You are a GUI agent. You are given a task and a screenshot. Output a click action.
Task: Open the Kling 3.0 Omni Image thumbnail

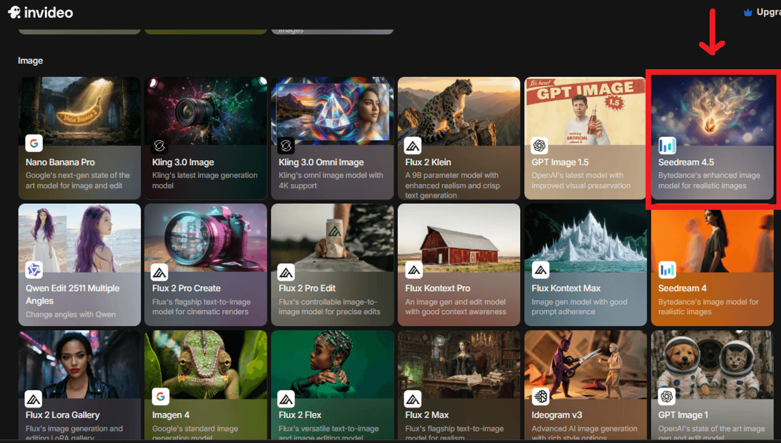coord(332,109)
